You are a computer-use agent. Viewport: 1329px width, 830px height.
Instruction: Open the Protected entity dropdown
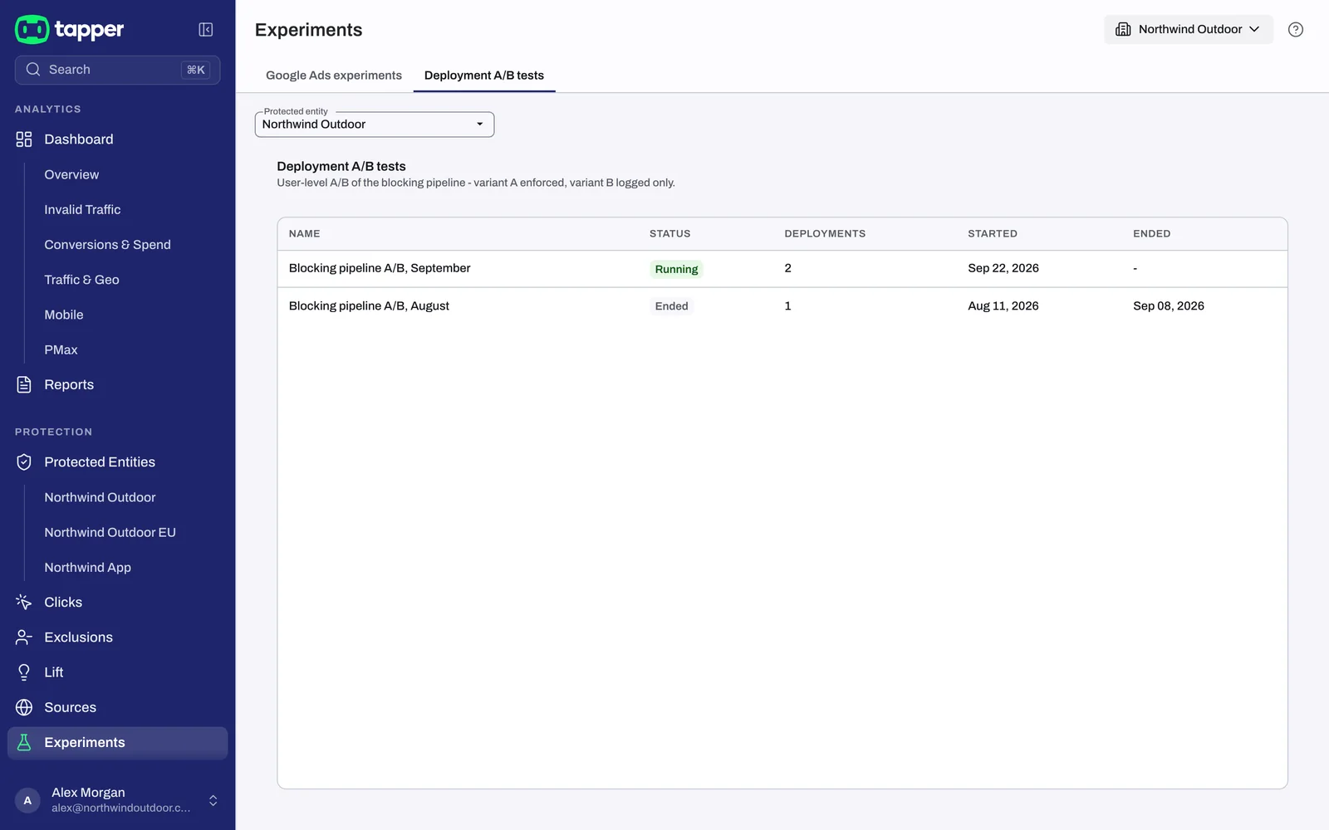click(x=374, y=124)
